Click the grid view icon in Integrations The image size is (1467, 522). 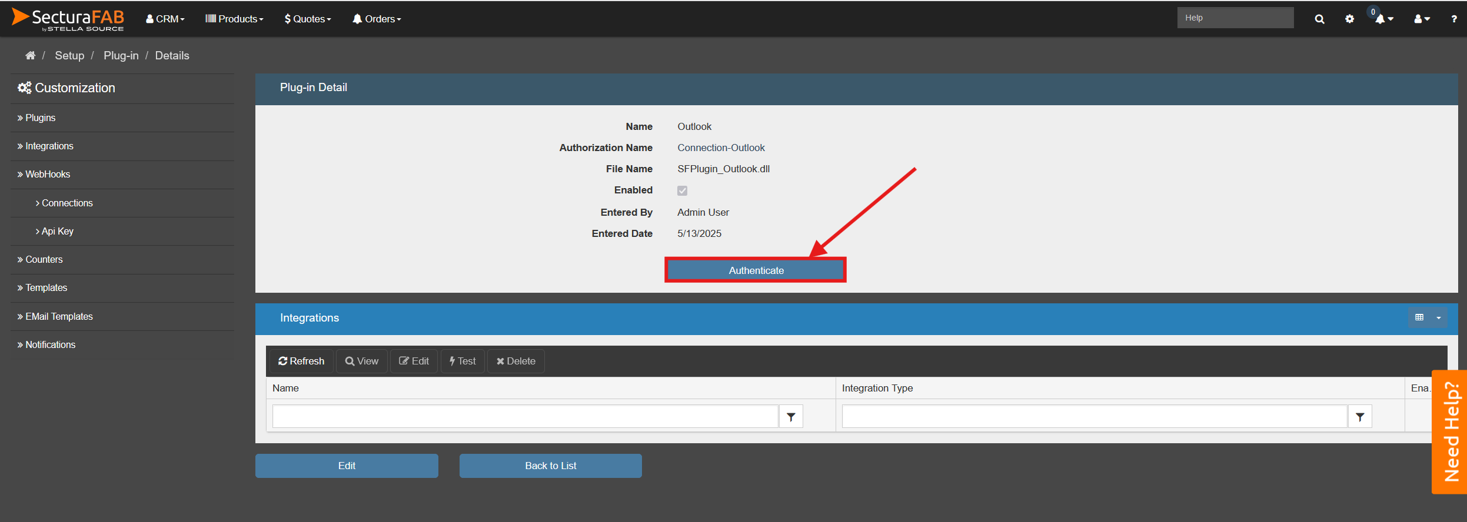(x=1419, y=317)
